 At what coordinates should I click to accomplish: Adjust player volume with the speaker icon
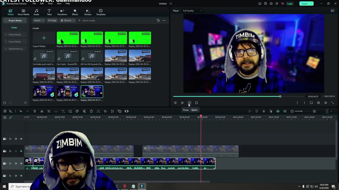coord(325,103)
